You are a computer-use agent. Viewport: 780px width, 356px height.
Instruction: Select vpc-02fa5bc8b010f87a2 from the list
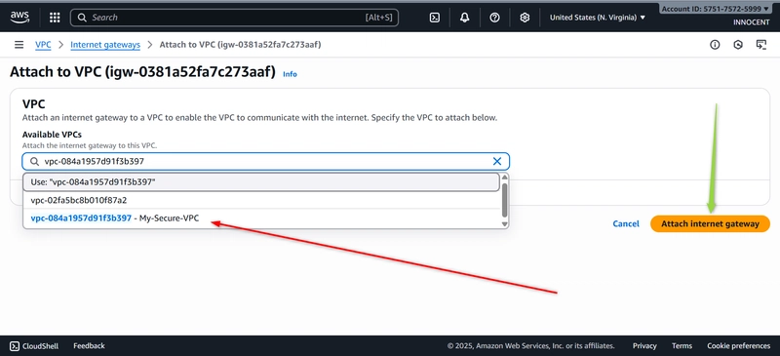261,200
